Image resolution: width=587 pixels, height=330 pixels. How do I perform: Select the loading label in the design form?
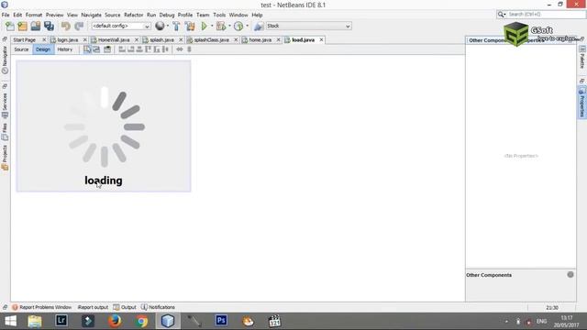(104, 181)
